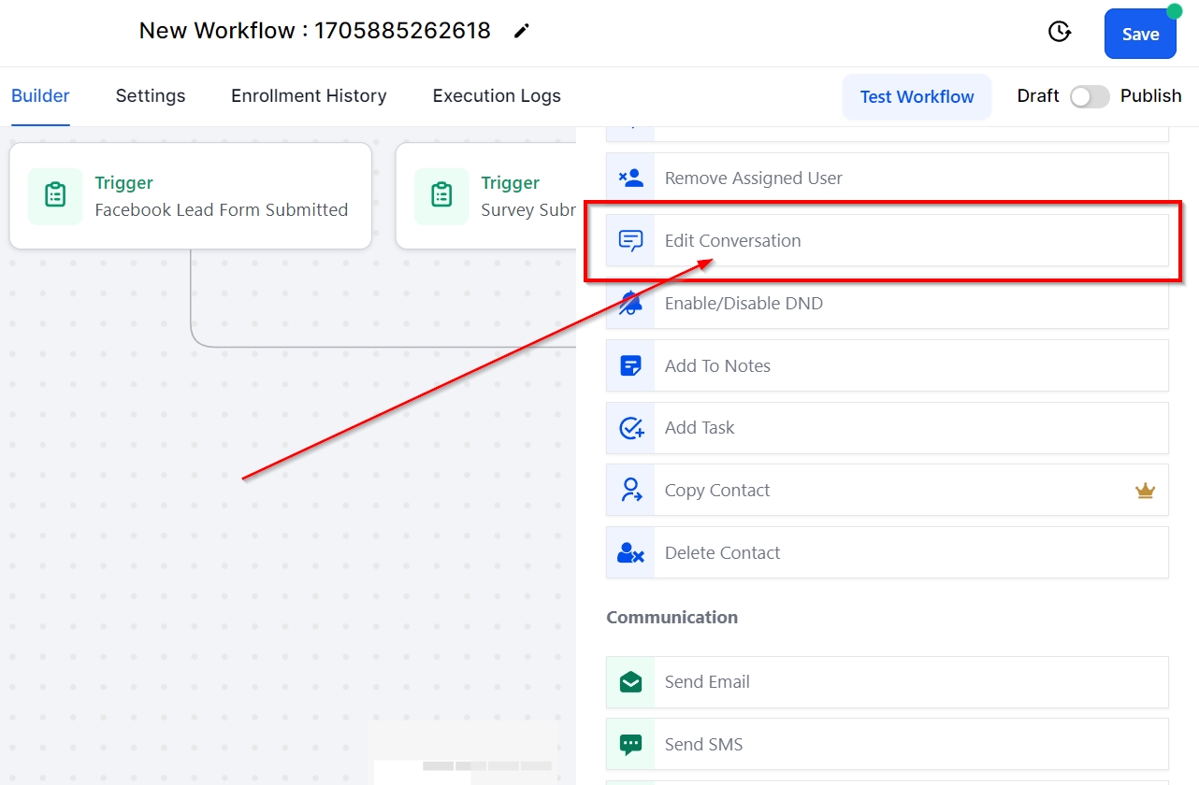Go to the Execution Logs tab
1199x785 pixels.
[497, 96]
